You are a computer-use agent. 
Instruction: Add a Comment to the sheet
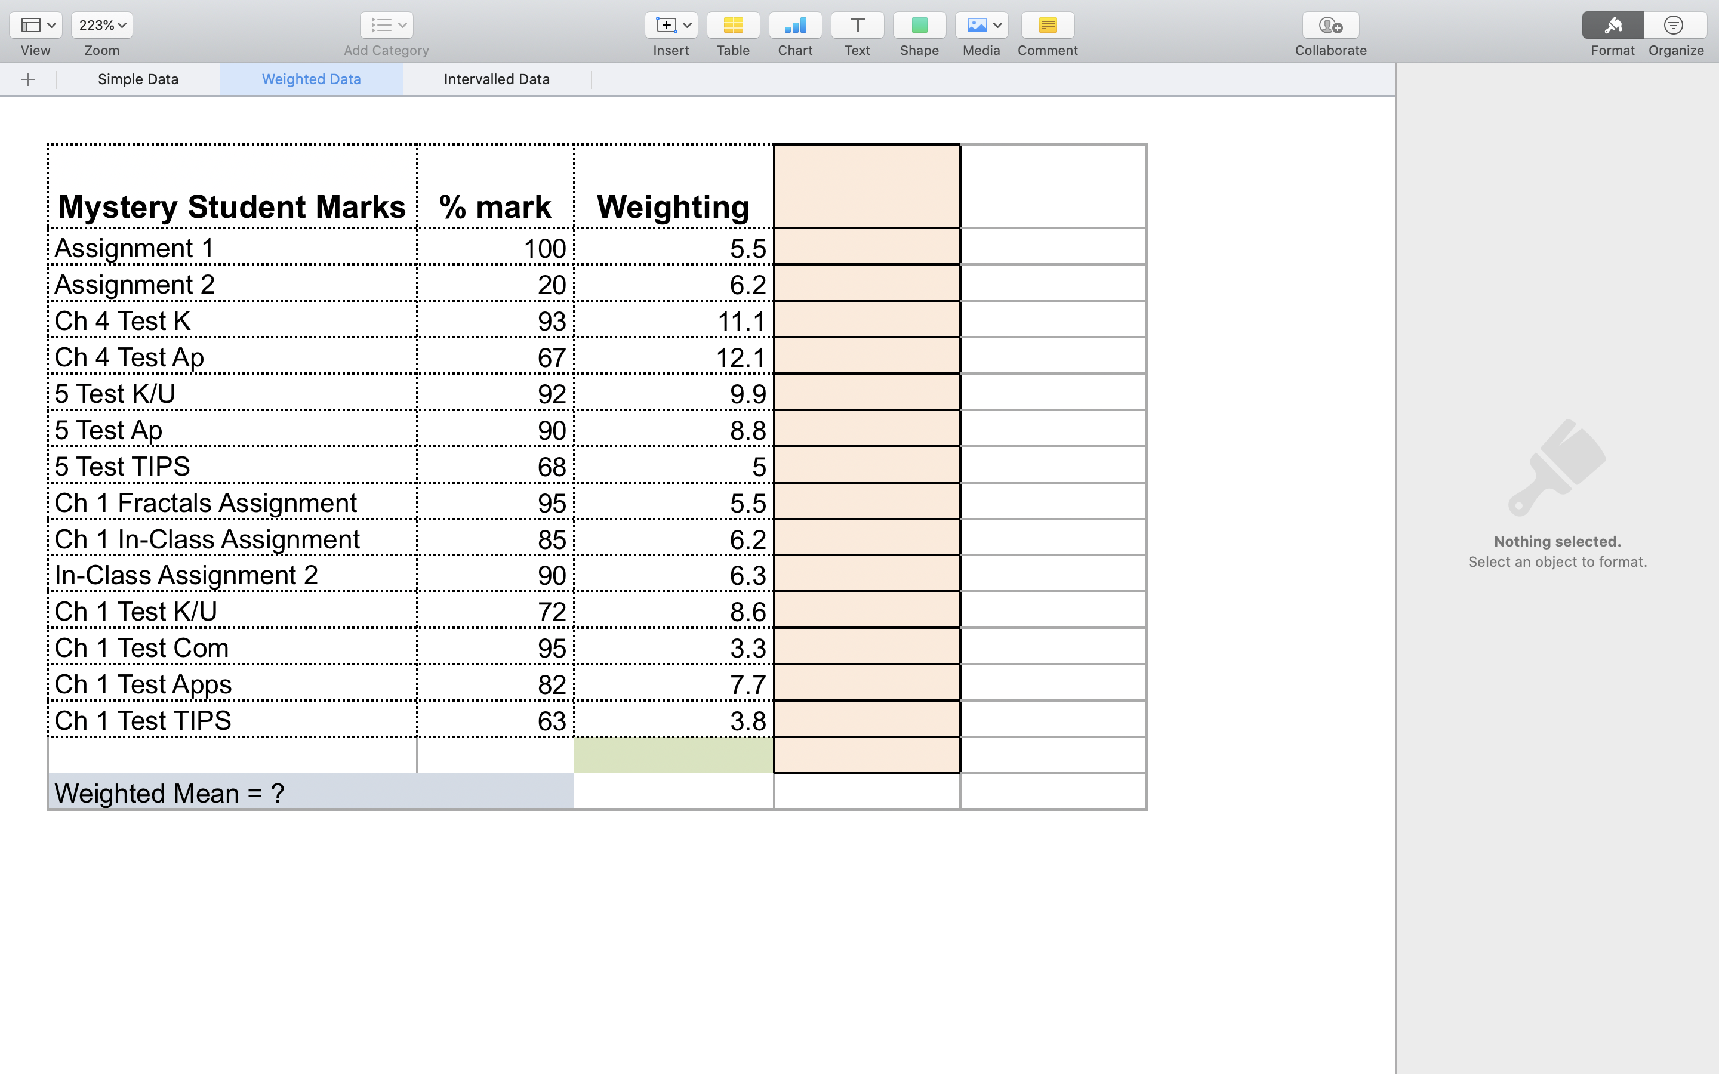point(1047,25)
